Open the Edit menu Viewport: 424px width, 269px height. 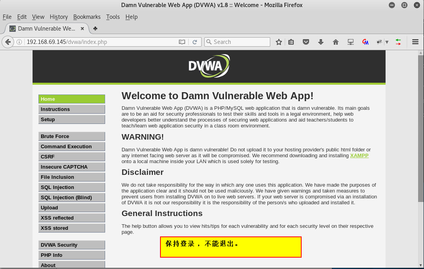click(x=22, y=17)
